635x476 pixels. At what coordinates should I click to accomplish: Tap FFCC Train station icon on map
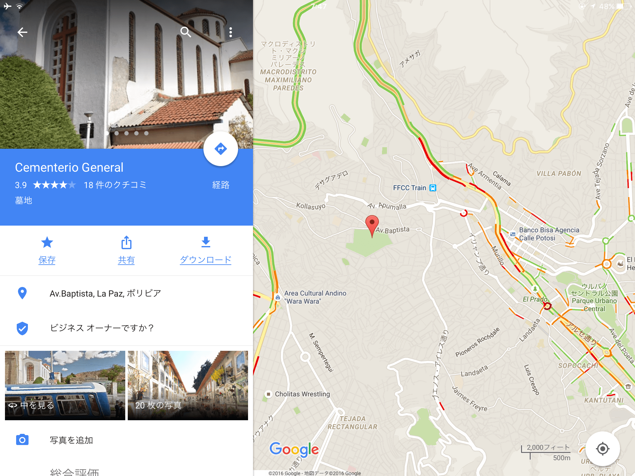pos(433,188)
